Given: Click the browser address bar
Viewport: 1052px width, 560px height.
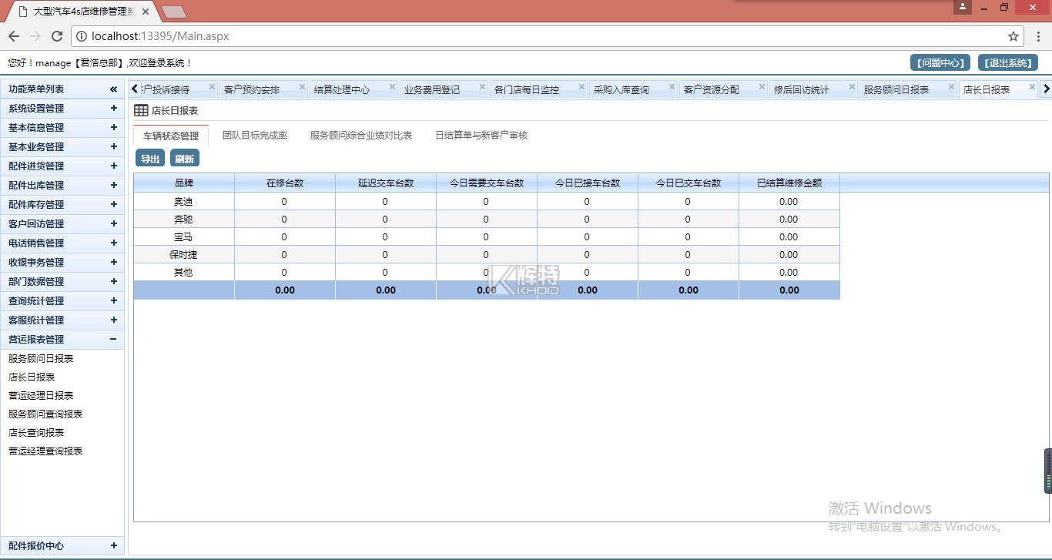Looking at the screenshot, I should coord(539,36).
